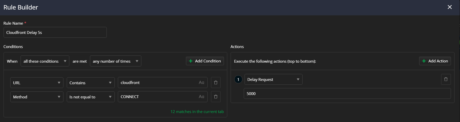460x122 pixels.
Task: Delete the URL cloudfront condition row
Action: pyautogui.click(x=216, y=83)
